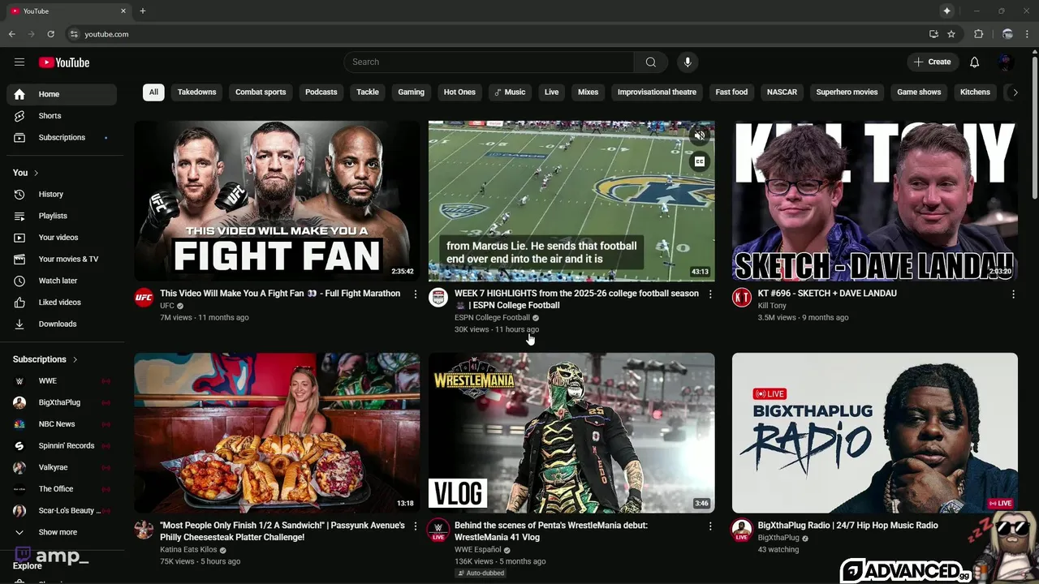Bookmark this page with star icon
Viewport: 1039px width, 584px height.
tap(951, 34)
